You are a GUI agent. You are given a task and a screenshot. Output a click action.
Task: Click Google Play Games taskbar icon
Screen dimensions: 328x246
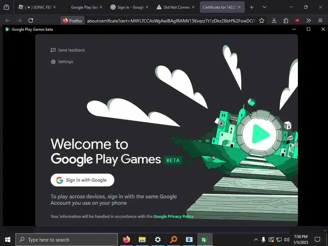tap(205, 240)
